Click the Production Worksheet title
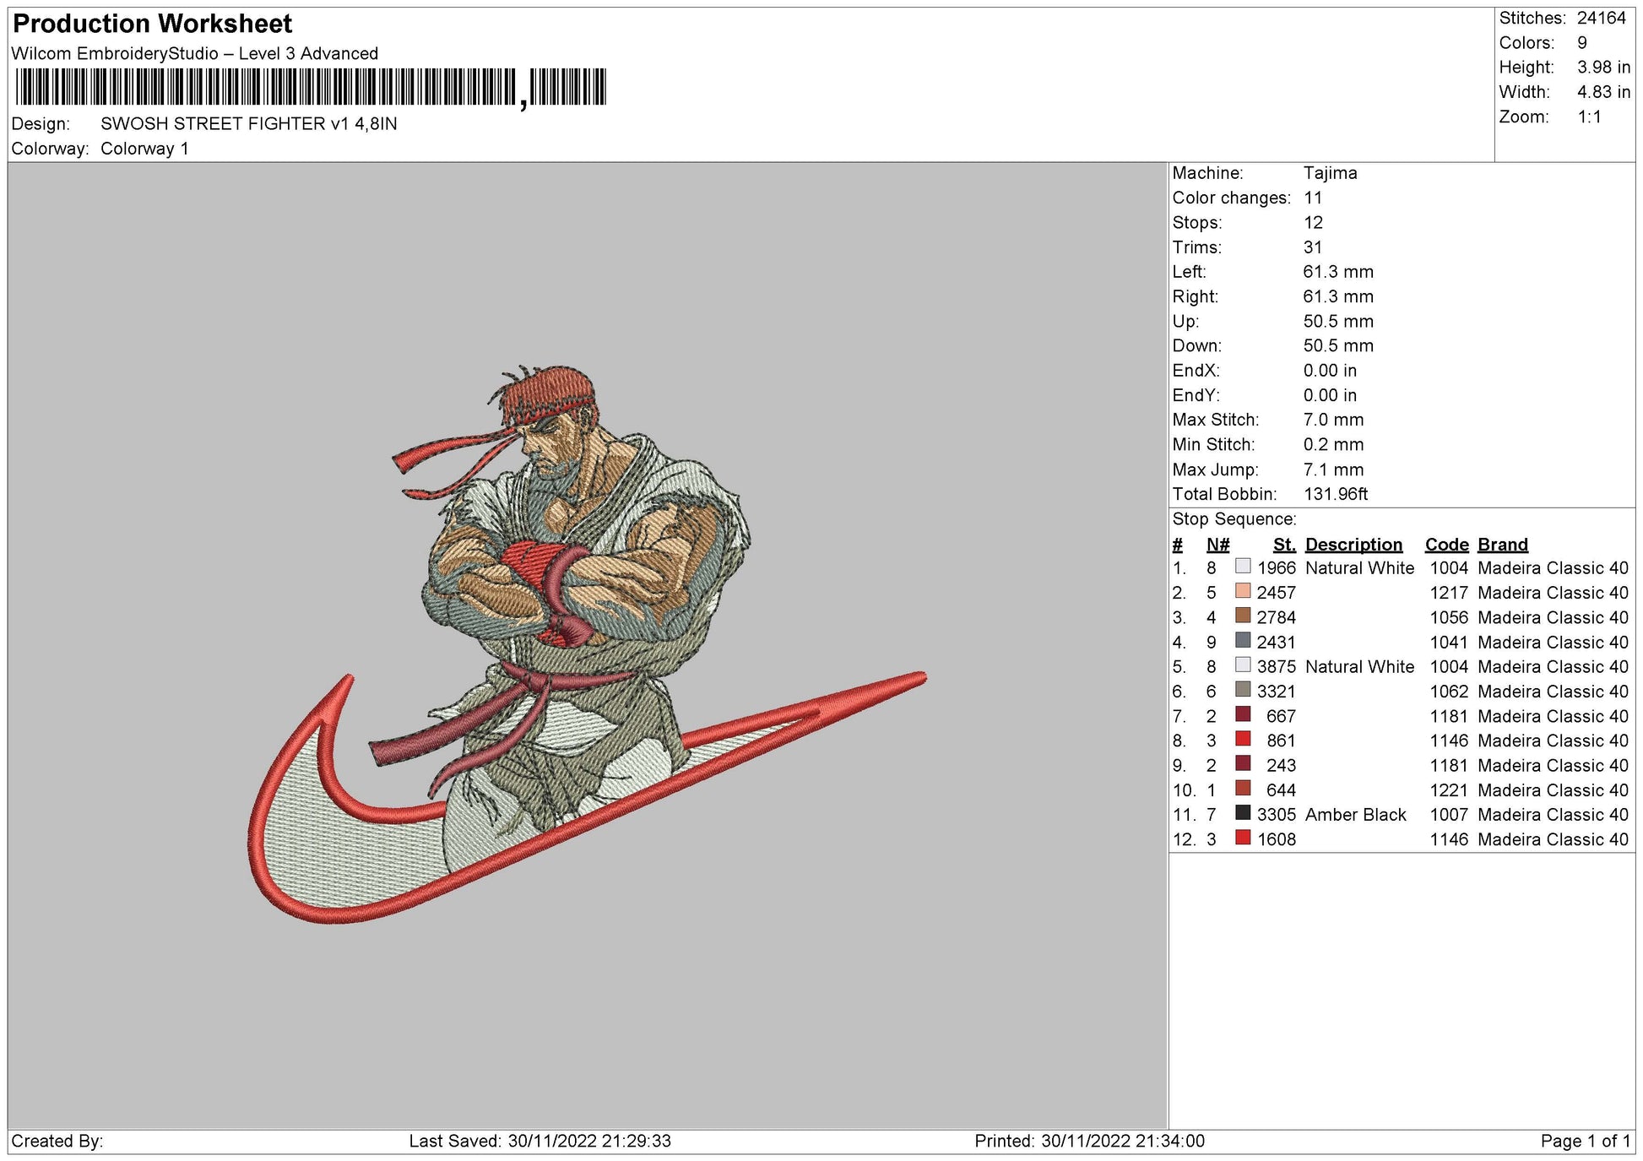Image resolution: width=1643 pixels, height=1161 pixels. [x=153, y=24]
